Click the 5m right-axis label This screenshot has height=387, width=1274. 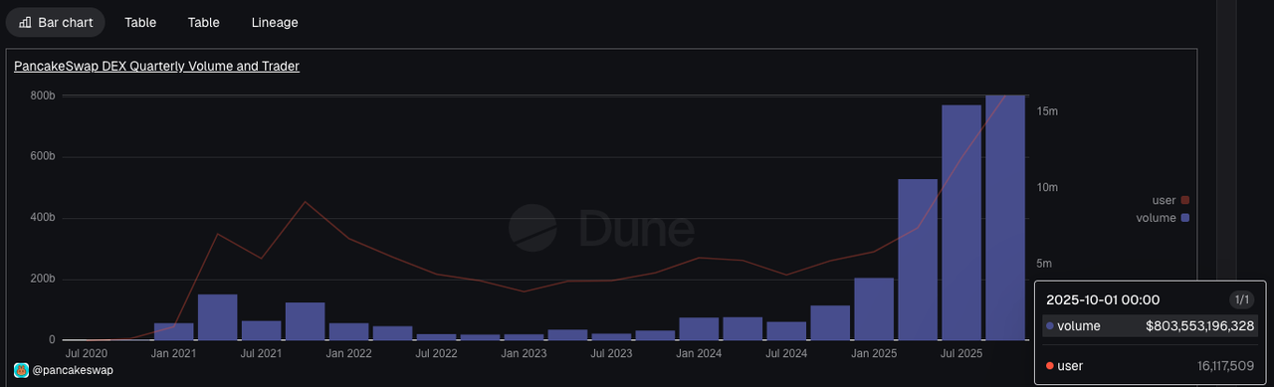pos(1044,264)
